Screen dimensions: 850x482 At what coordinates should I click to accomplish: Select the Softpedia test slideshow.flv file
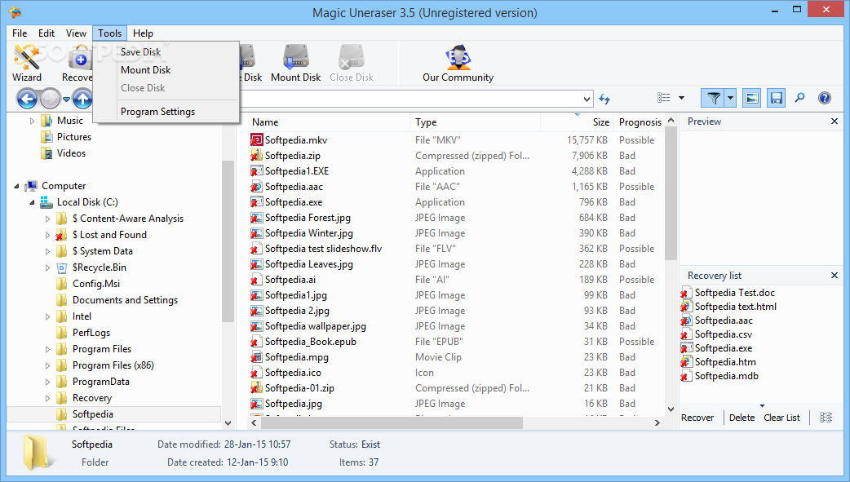click(323, 249)
